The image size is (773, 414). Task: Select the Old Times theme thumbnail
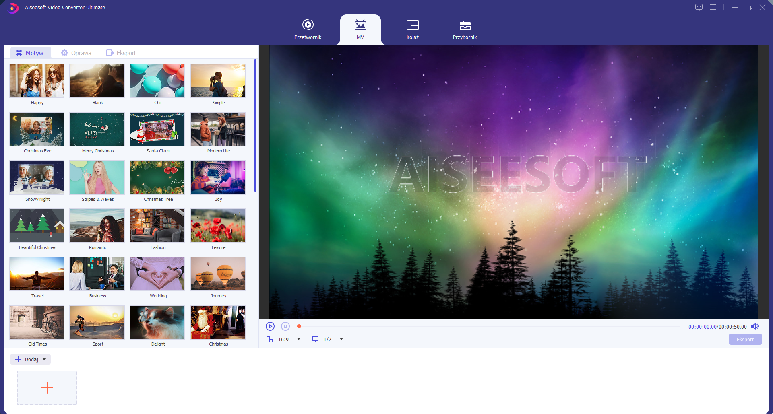tap(37, 322)
